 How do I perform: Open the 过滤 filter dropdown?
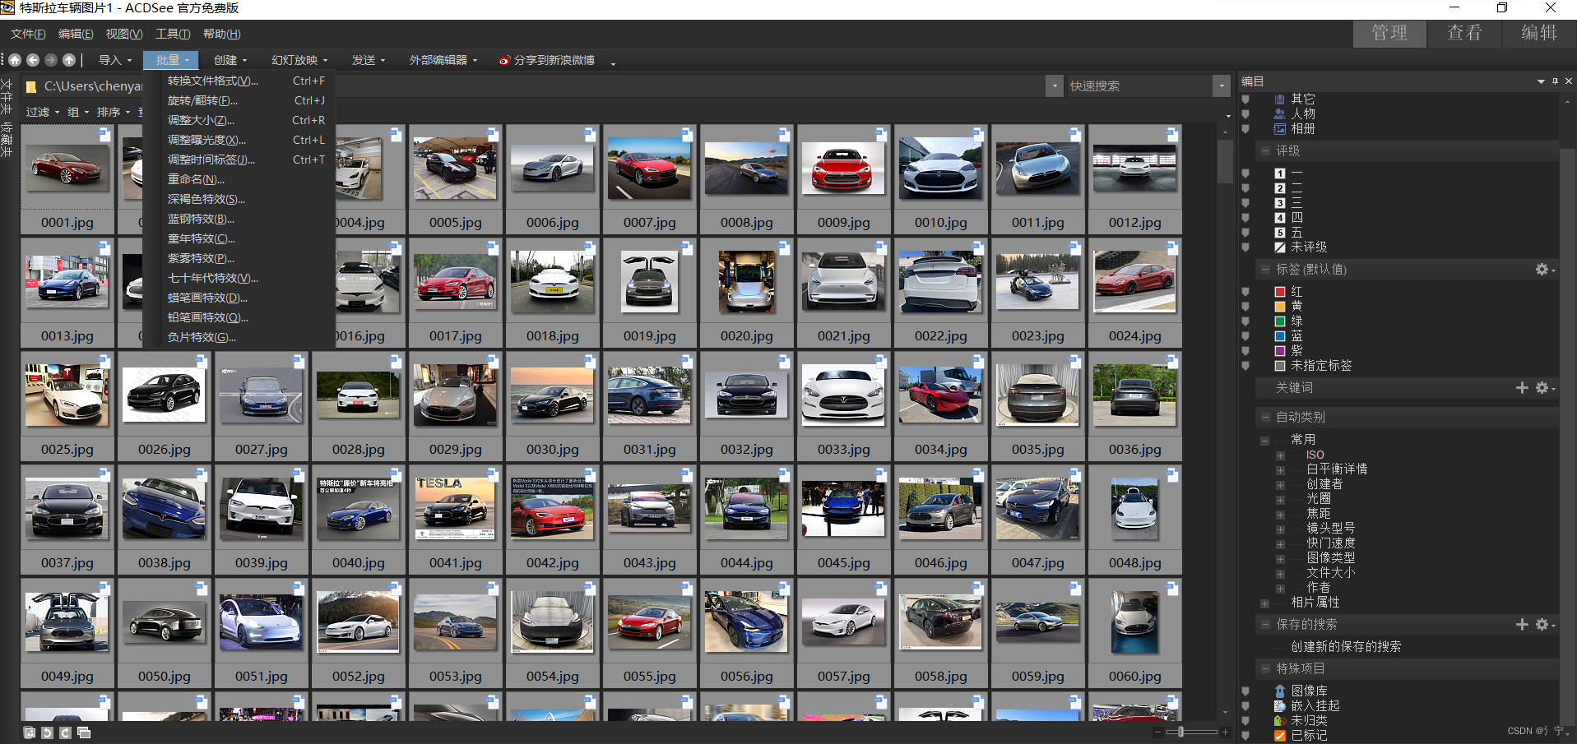tap(43, 112)
